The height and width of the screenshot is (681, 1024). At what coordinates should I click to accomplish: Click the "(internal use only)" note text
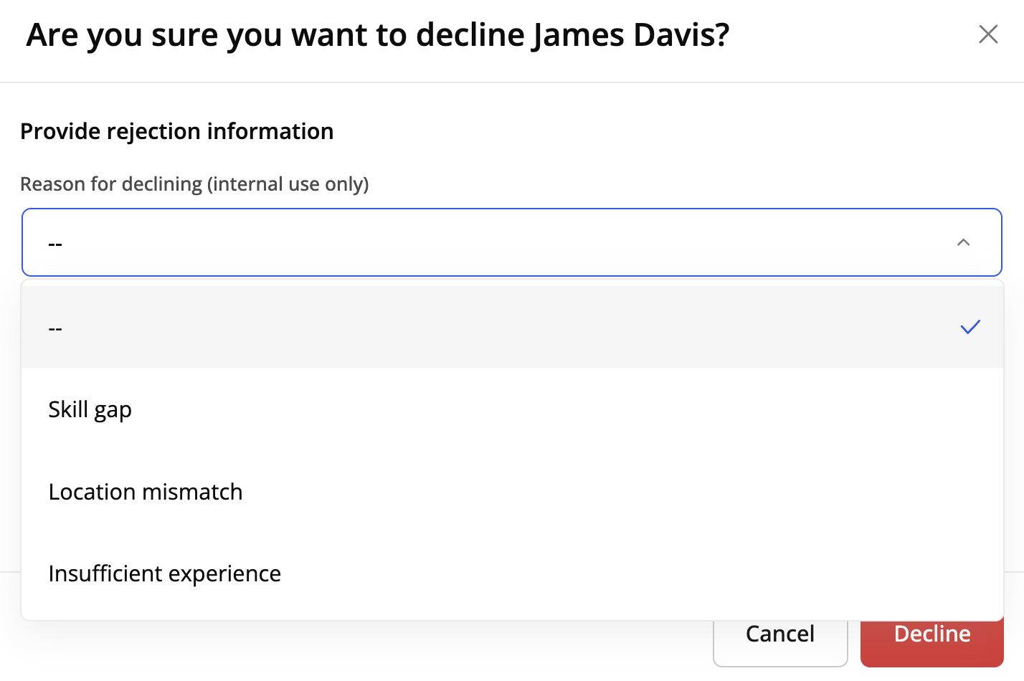click(x=288, y=184)
